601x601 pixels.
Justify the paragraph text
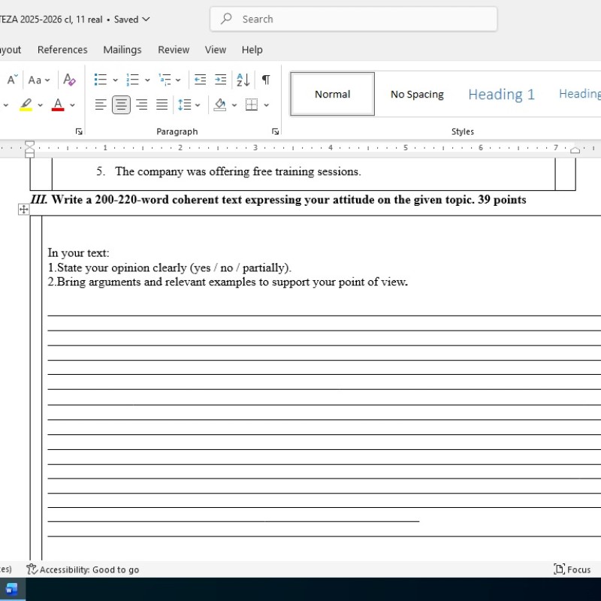pyautogui.click(x=162, y=105)
